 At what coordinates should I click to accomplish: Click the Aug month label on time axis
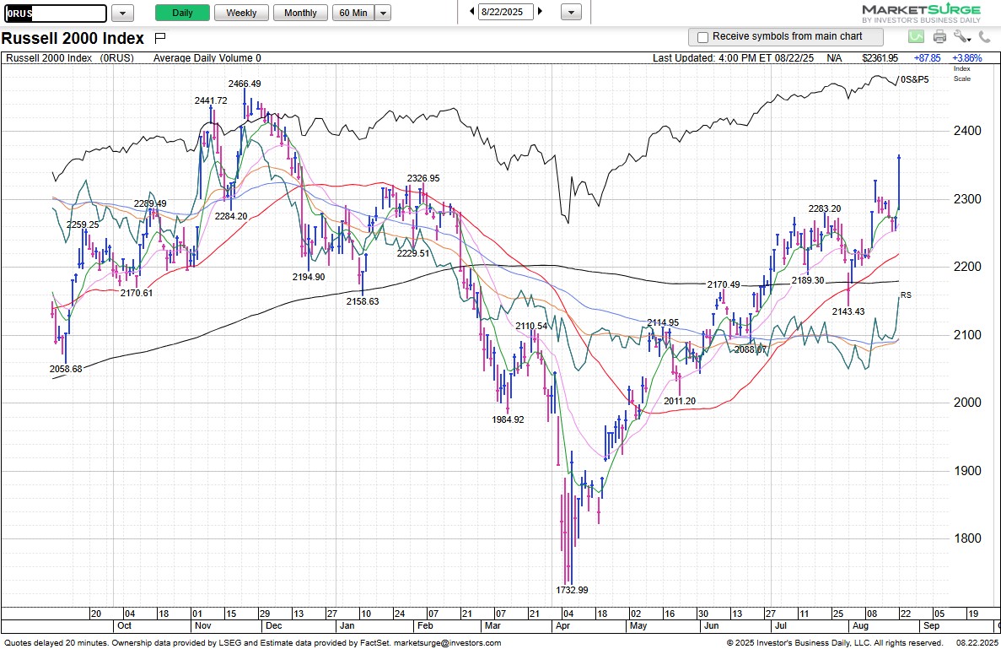[x=860, y=626]
